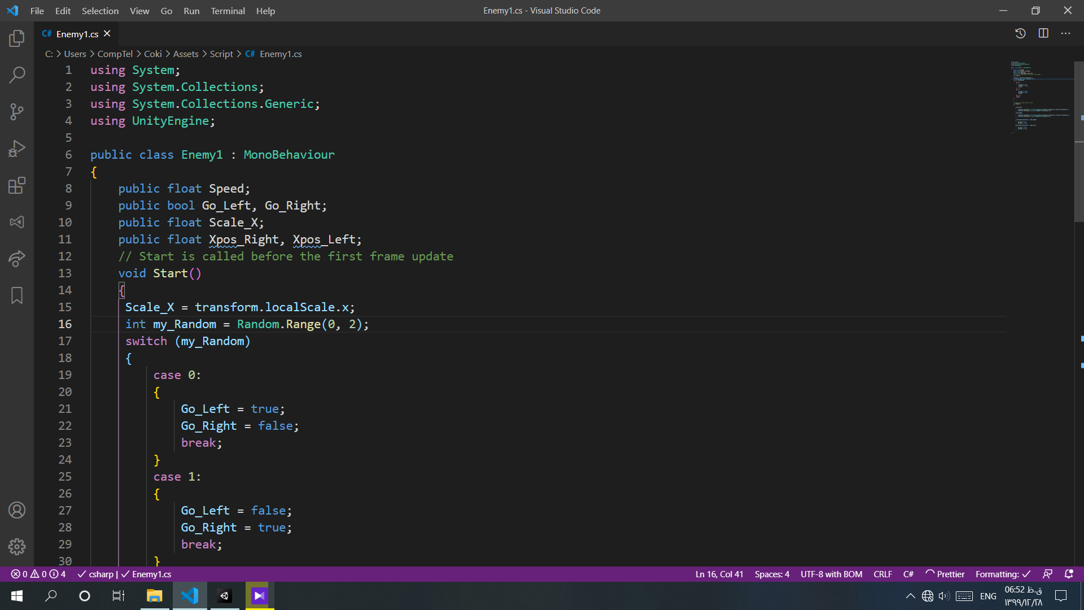Open the Explorer view in activity bar
The image size is (1084, 610).
17,38
